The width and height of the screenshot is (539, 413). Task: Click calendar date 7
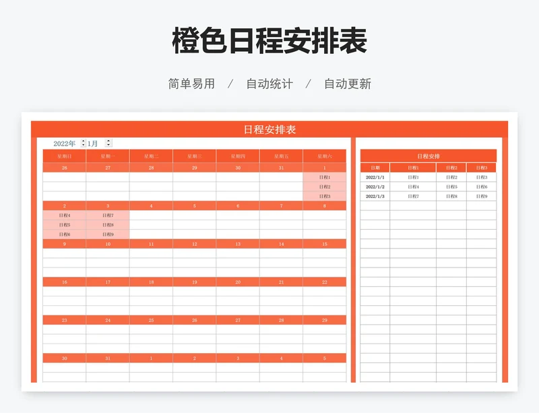coord(281,205)
